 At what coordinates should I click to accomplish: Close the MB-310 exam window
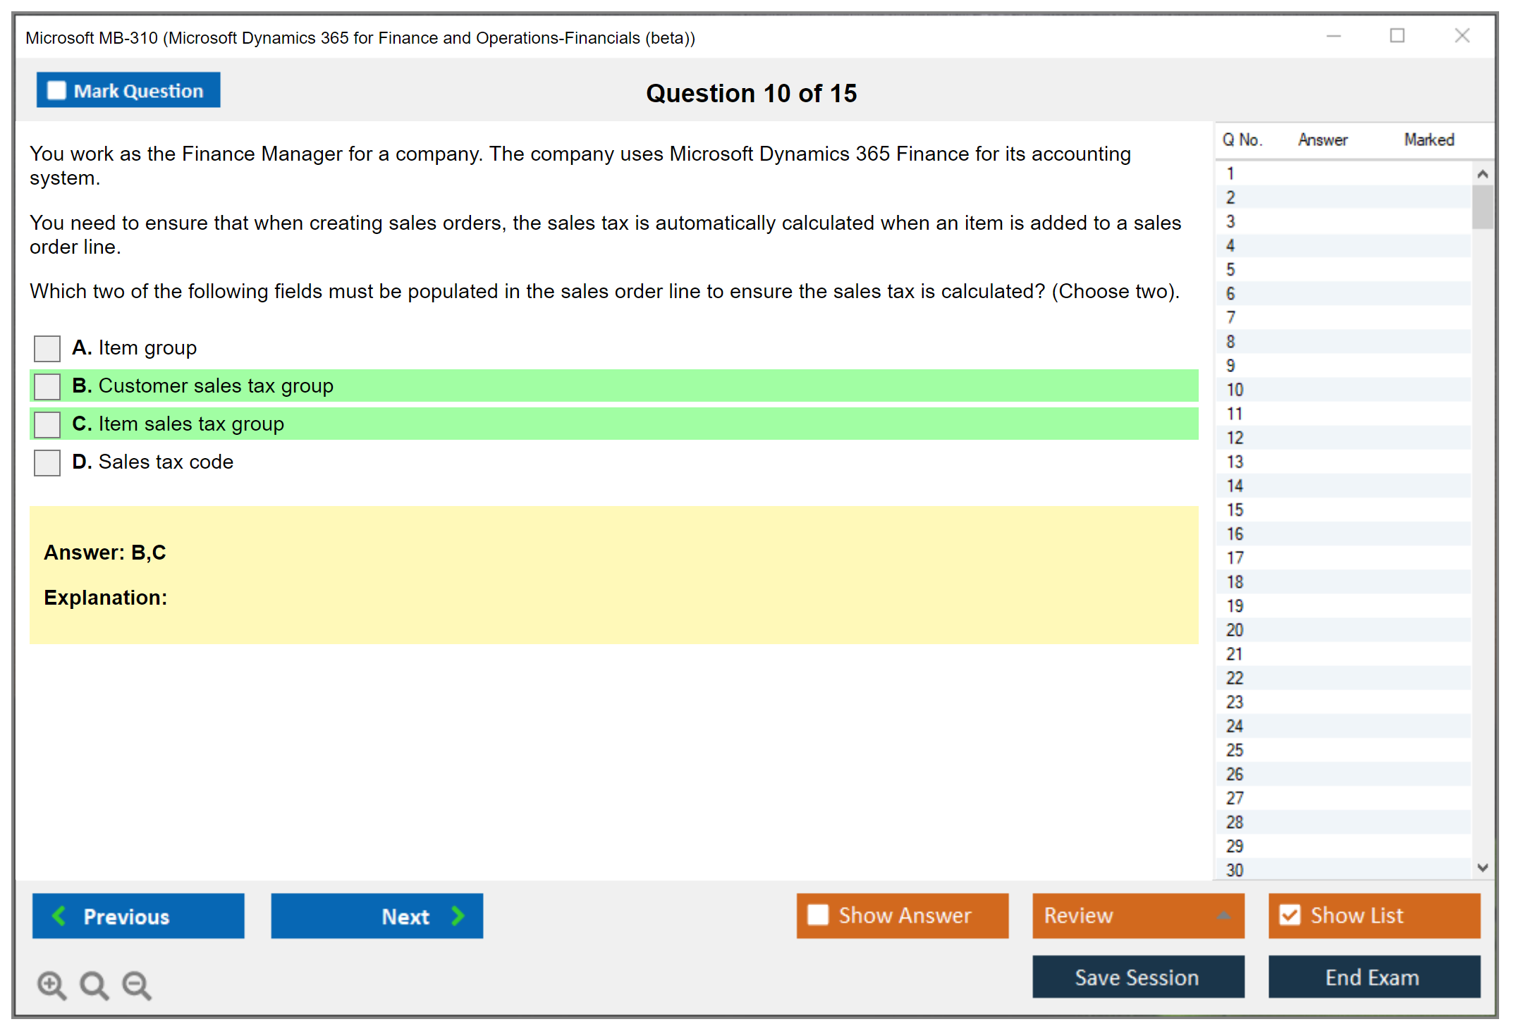pos(1462,36)
